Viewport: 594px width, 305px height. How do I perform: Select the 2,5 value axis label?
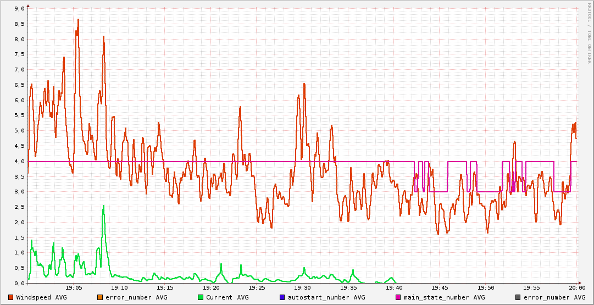click(19, 207)
